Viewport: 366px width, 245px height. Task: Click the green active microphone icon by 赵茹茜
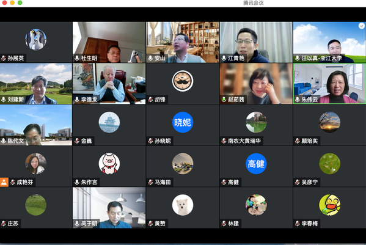click(x=224, y=100)
